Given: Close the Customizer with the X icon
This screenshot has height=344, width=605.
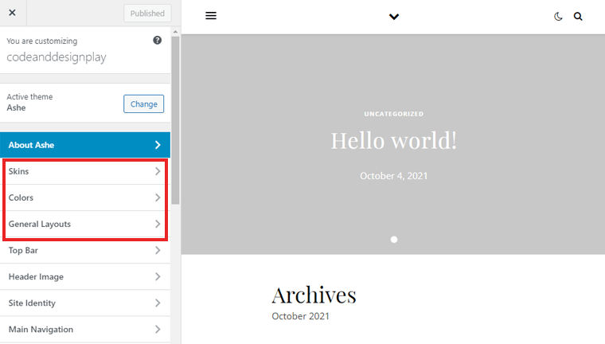Looking at the screenshot, I should 12,14.
